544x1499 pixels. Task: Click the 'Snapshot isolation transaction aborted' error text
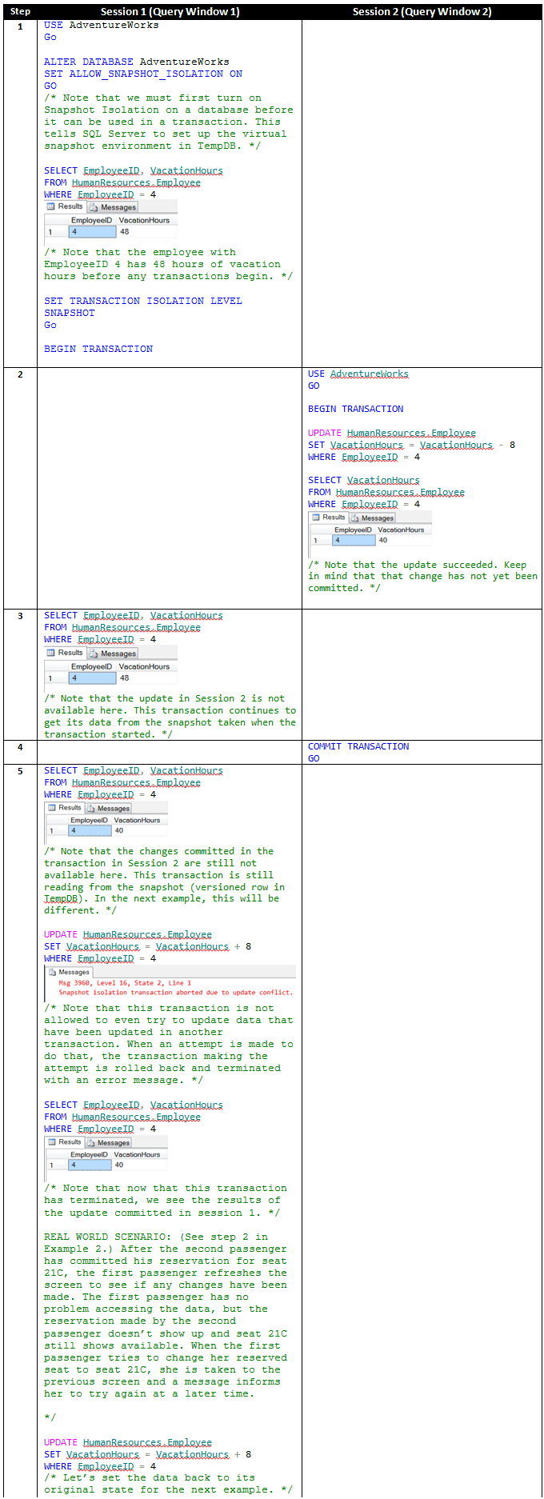[x=175, y=993]
